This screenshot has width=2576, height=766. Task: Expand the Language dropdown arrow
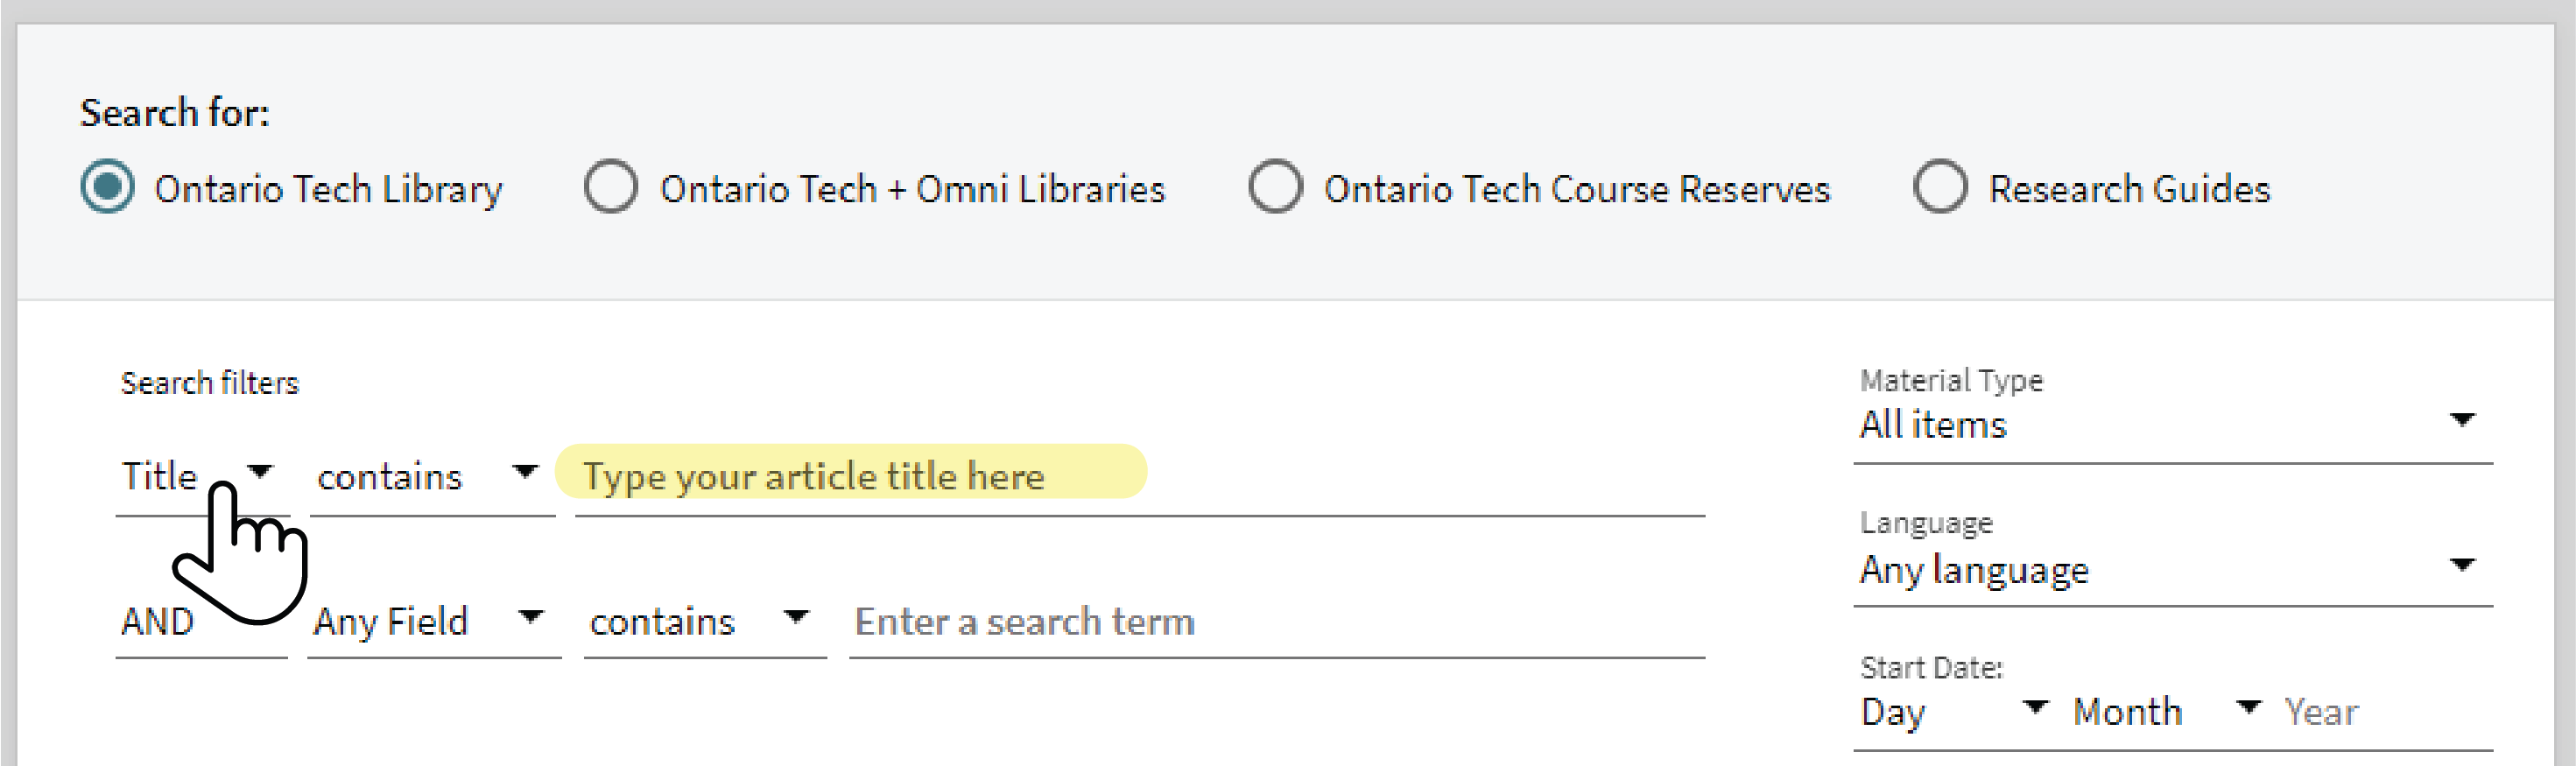(2462, 564)
